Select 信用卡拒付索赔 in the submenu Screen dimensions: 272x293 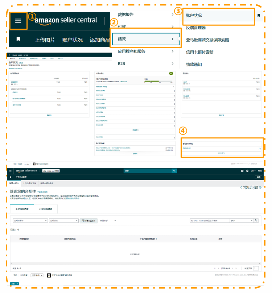(200, 52)
